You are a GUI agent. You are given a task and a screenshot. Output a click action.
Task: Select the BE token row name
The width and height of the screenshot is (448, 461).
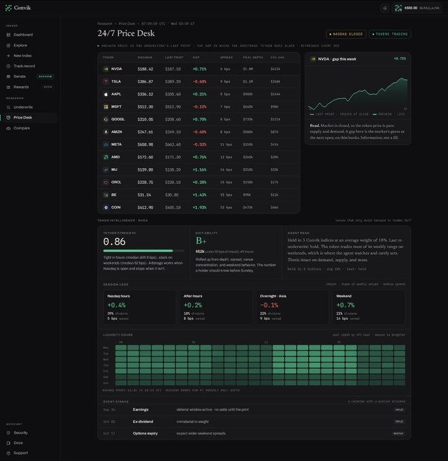(x=113, y=195)
